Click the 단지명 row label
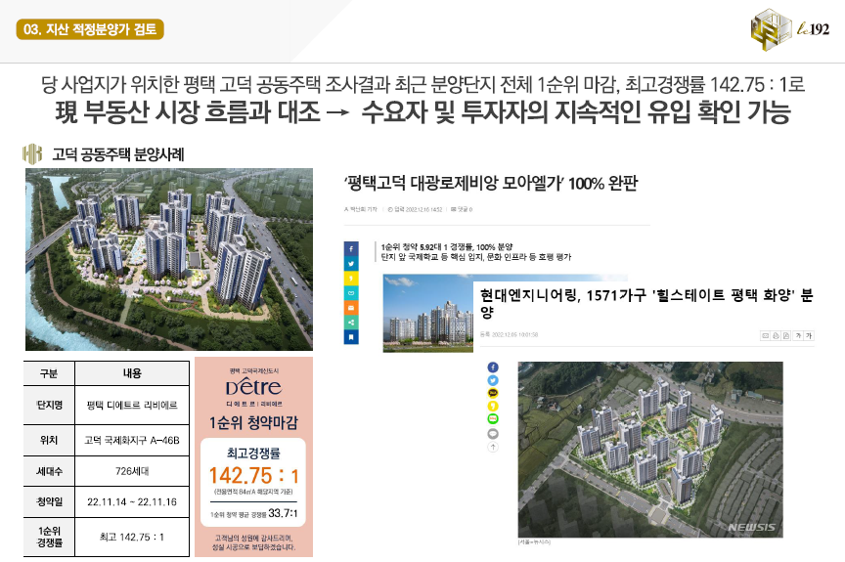Image resolution: width=845 pixels, height=562 pixels. point(49,406)
